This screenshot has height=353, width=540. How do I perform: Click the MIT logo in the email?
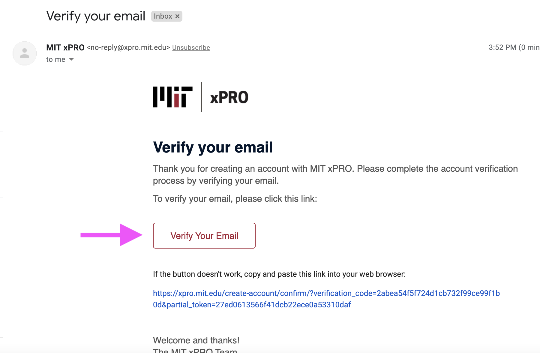pos(173,97)
